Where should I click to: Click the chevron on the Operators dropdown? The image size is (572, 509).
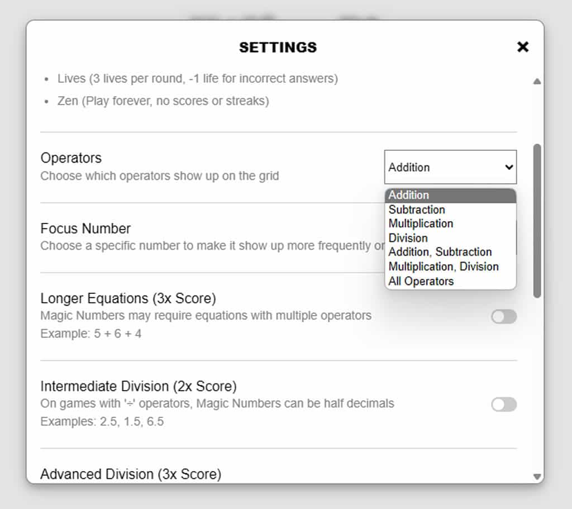point(509,168)
